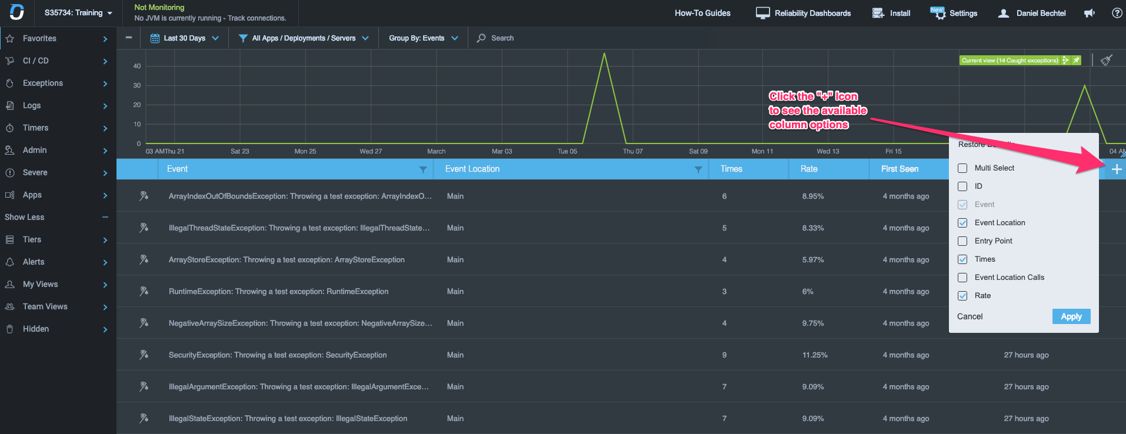This screenshot has height=434, width=1126.
Task: Click the icon beside ArrayIndexOutOfBoundsException row
Action: coord(144,196)
